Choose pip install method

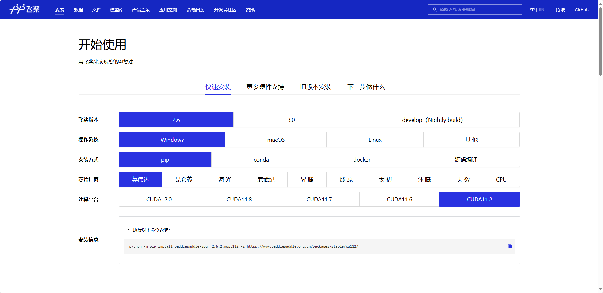tap(165, 159)
